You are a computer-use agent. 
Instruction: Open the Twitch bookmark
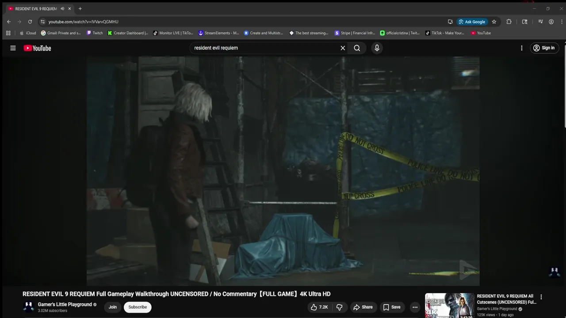click(x=95, y=33)
